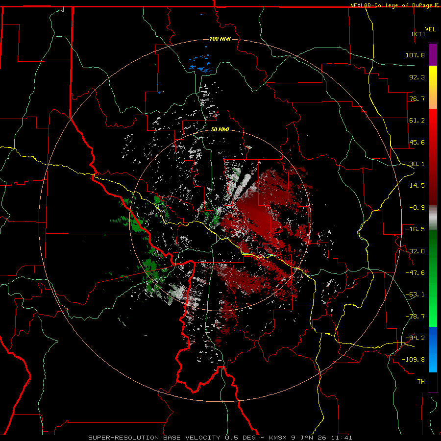Click the 30.1 velocity scale value
Viewport: 441px width, 441px height.
[417, 164]
